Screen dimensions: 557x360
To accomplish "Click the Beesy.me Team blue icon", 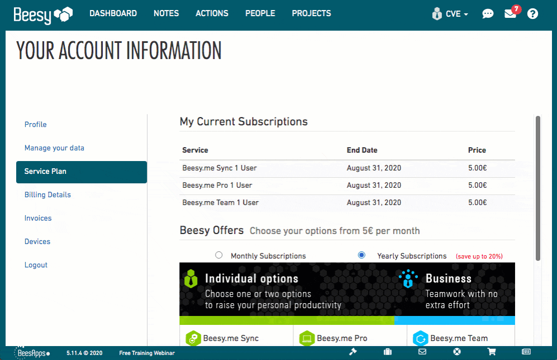I will [x=421, y=338].
